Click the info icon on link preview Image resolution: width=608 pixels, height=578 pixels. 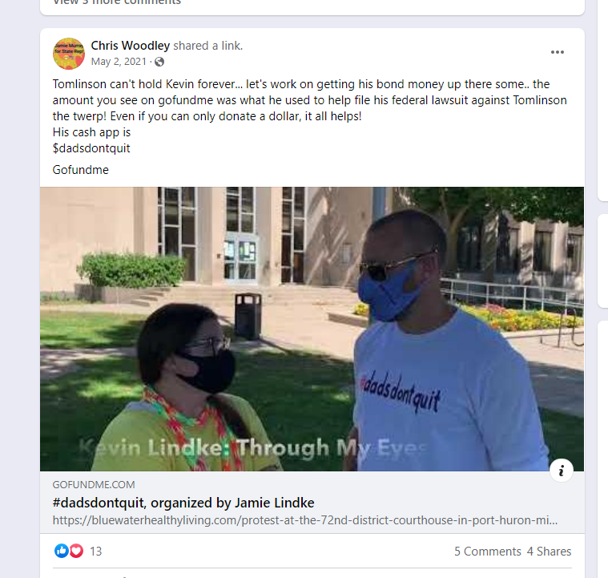click(561, 471)
